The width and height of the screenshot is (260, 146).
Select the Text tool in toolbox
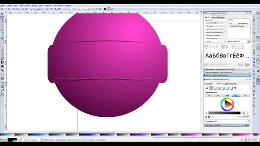[x=2, y=67]
